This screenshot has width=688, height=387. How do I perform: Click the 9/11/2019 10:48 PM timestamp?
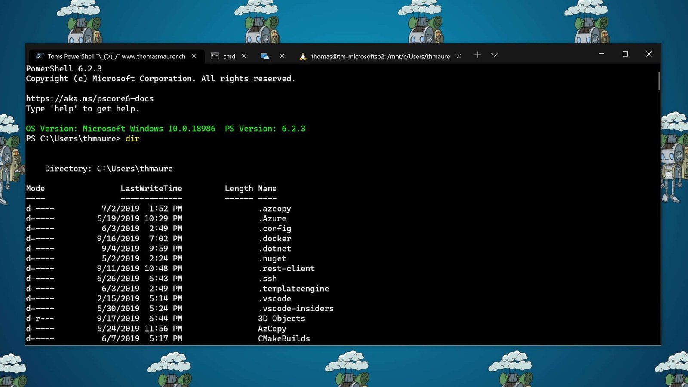click(140, 268)
